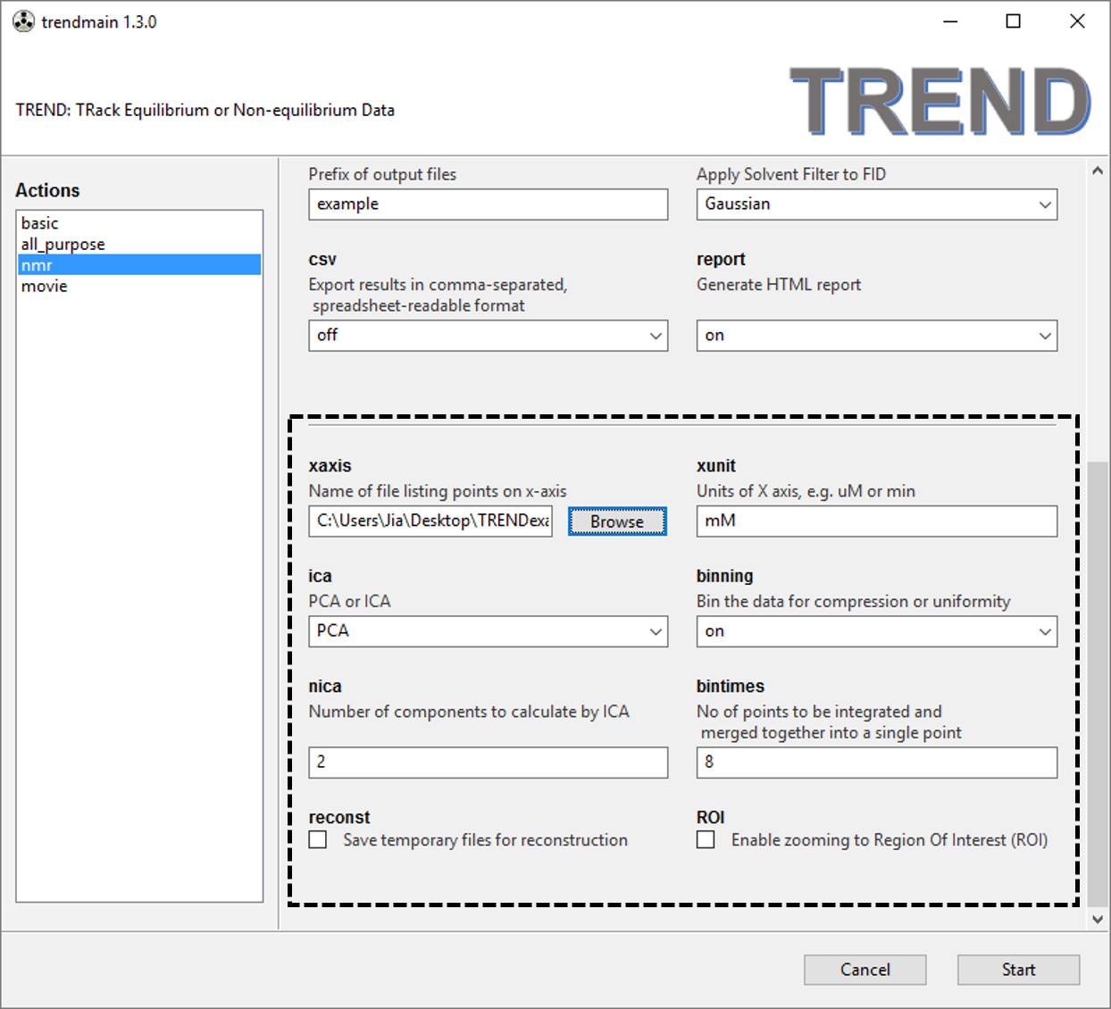Open the binning on/off dropdown
The height and width of the screenshot is (1009, 1111).
[x=876, y=631]
